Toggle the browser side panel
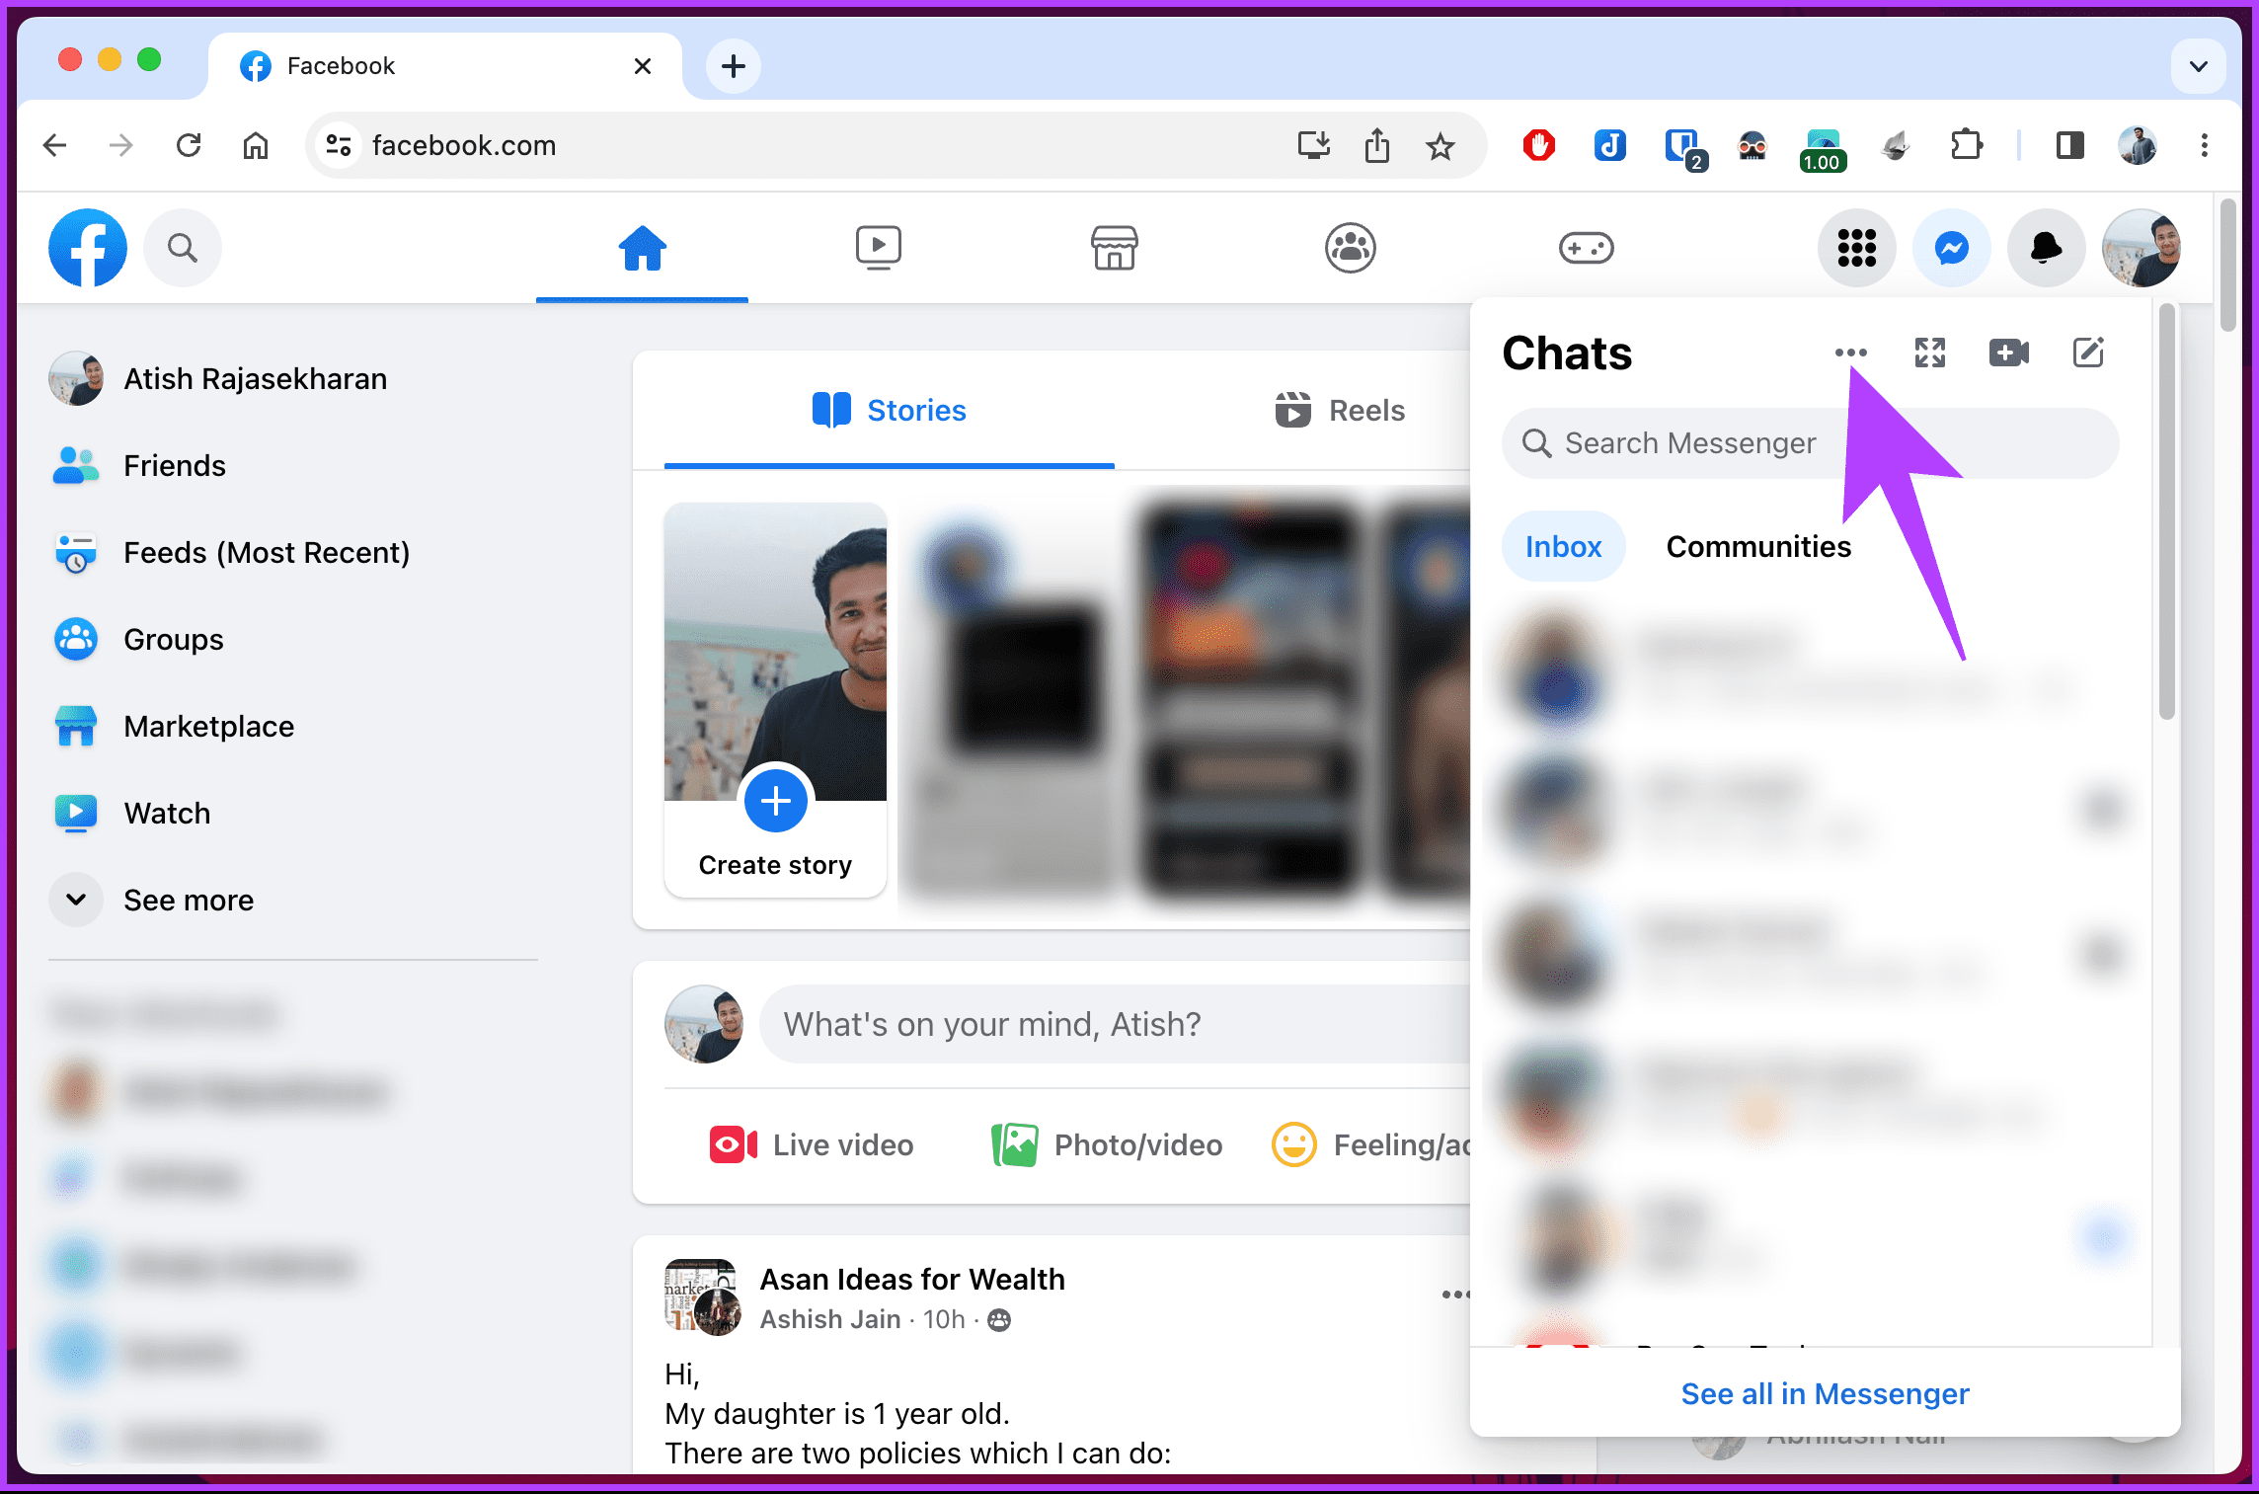 point(2069,145)
